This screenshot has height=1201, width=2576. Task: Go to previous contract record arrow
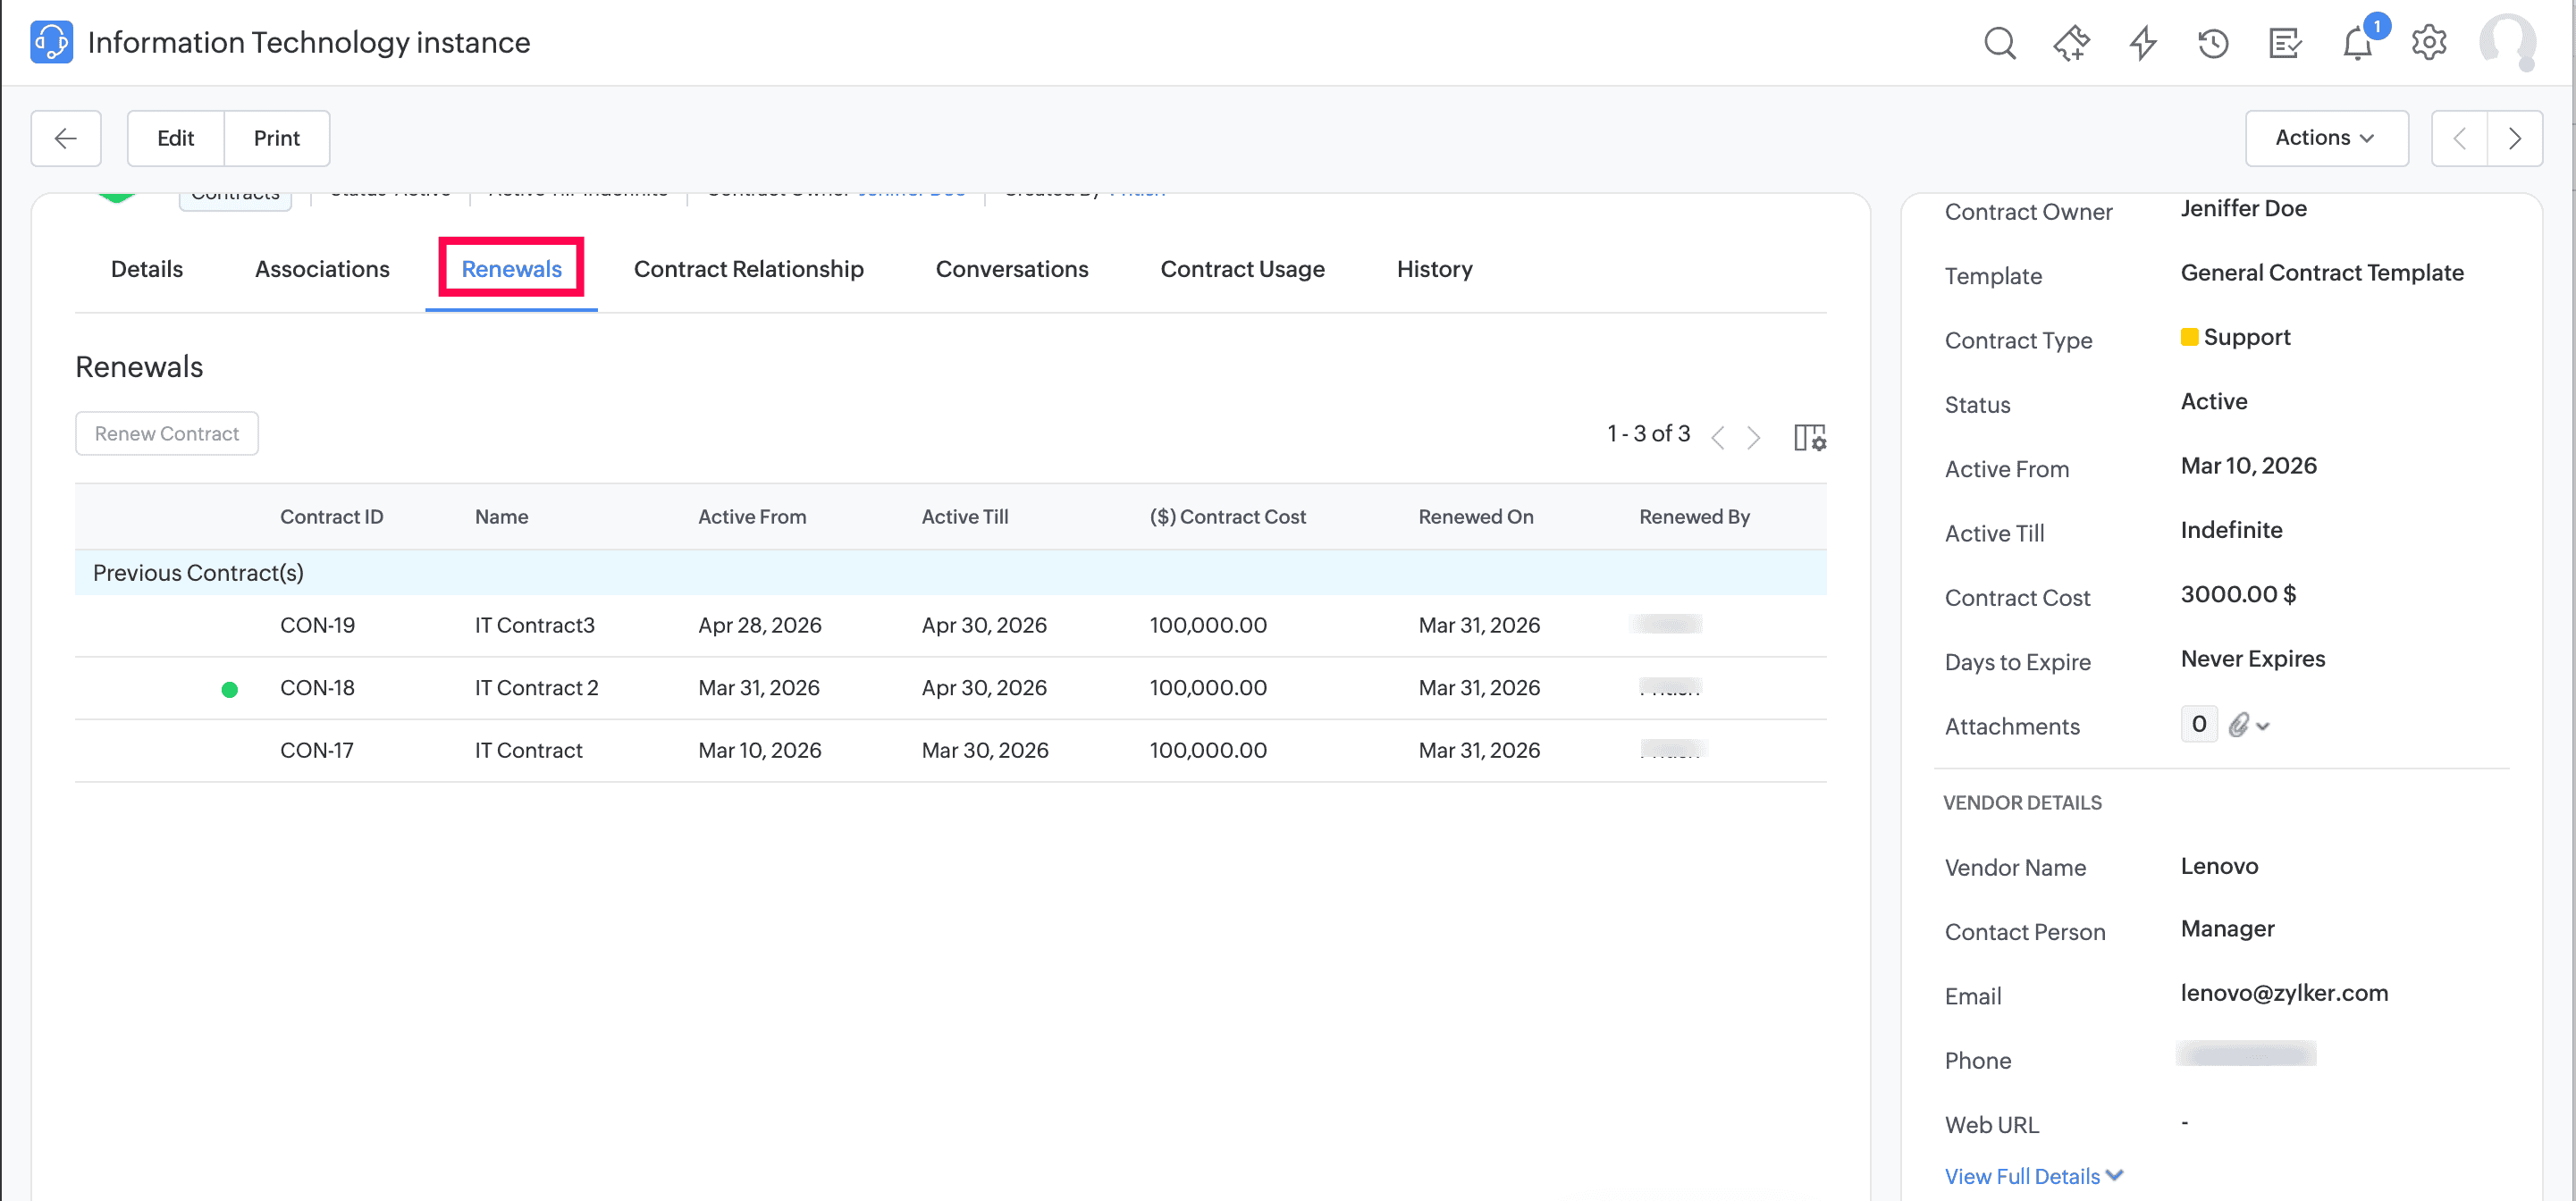pos(2459,138)
